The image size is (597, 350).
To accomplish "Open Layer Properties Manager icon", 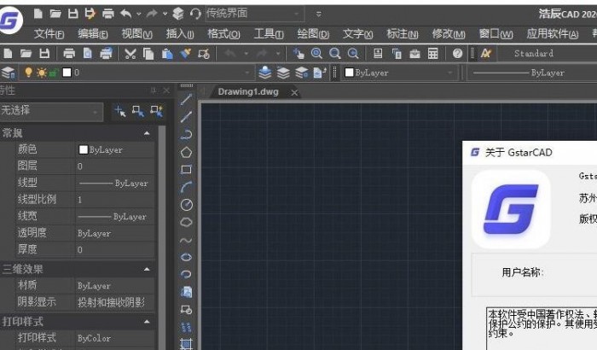I will [x=8, y=73].
